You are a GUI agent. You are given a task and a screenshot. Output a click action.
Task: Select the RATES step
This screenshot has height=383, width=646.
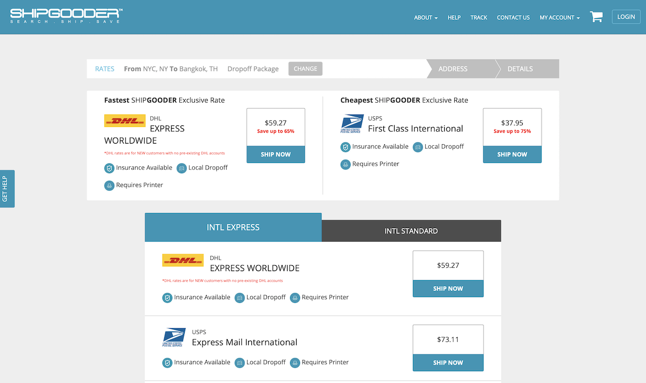[x=105, y=69]
